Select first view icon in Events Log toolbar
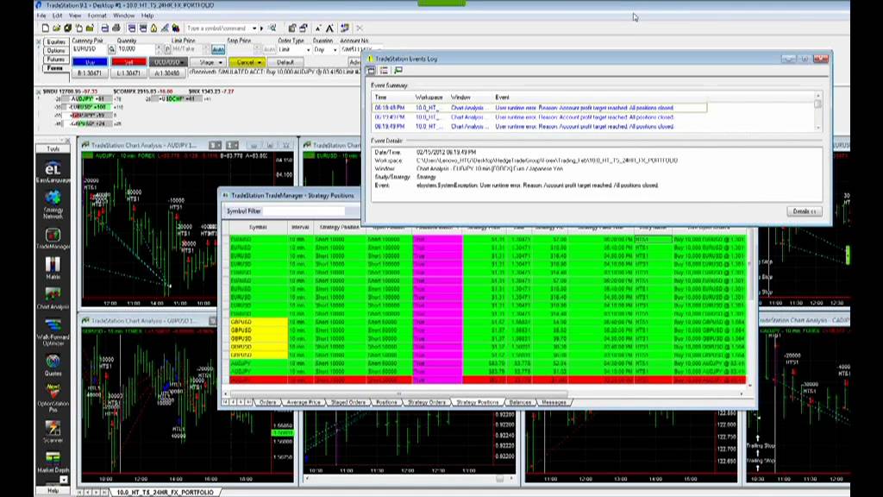The width and height of the screenshot is (883, 497). tap(371, 71)
